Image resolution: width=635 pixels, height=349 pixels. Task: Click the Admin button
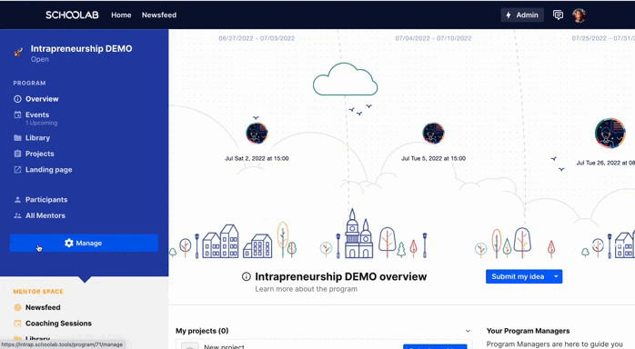point(522,15)
